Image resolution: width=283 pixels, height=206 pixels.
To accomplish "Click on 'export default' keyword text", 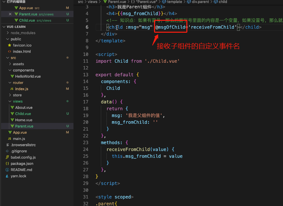I will 114,75.
